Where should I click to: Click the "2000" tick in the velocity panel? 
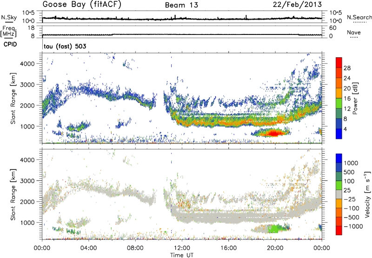point(27,202)
